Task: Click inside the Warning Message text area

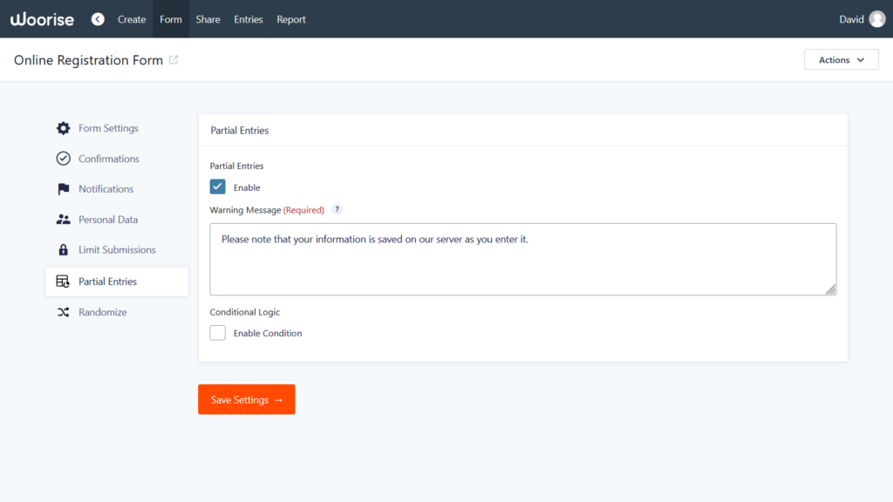Action: (x=523, y=257)
